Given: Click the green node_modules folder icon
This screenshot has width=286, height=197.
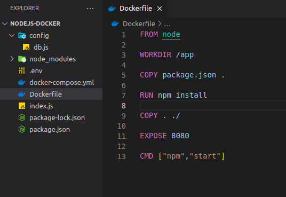Looking at the screenshot, I should point(22,59).
